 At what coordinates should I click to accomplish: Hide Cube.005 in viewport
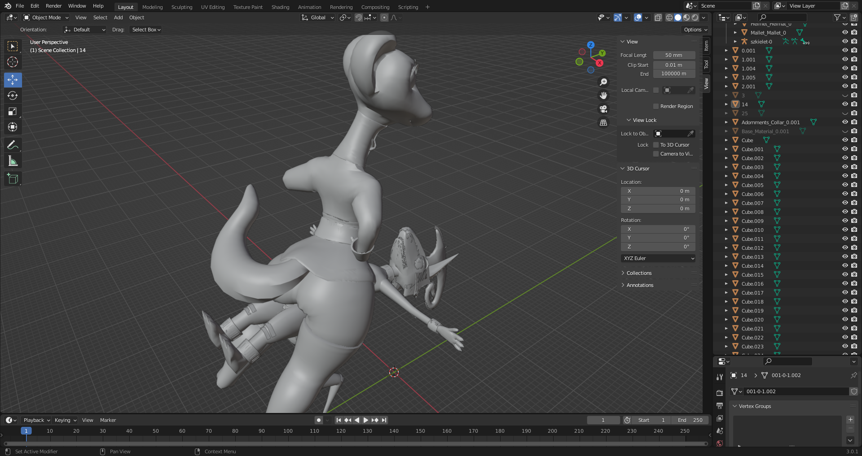coord(845,185)
